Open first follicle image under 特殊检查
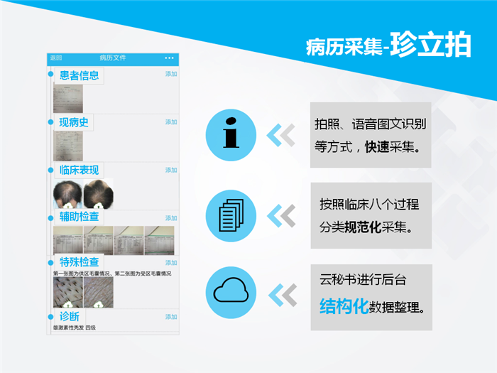This screenshot has height=373, width=497. [x=68, y=292]
